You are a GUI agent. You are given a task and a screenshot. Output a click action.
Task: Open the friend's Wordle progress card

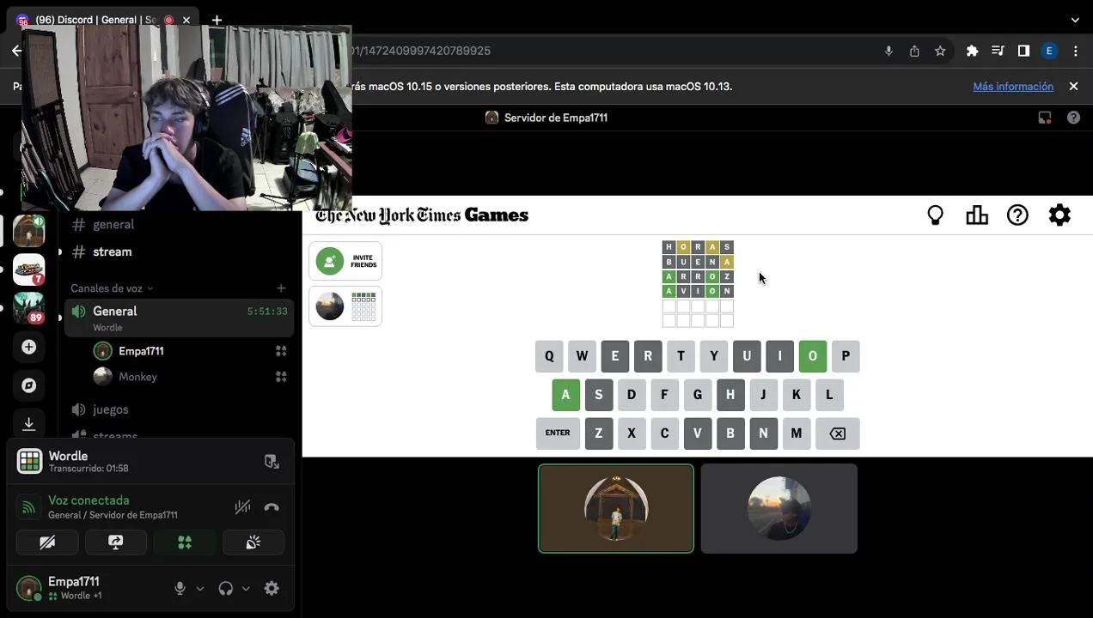[x=345, y=306]
